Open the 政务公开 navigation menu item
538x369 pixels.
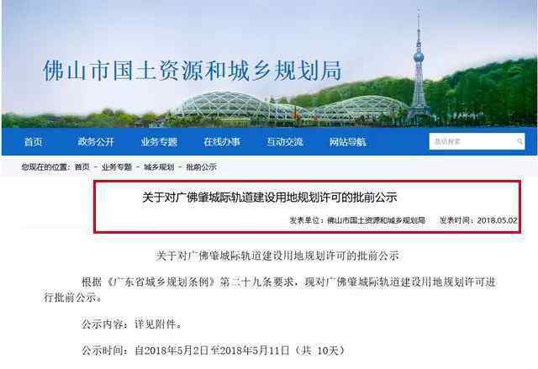[x=96, y=142]
